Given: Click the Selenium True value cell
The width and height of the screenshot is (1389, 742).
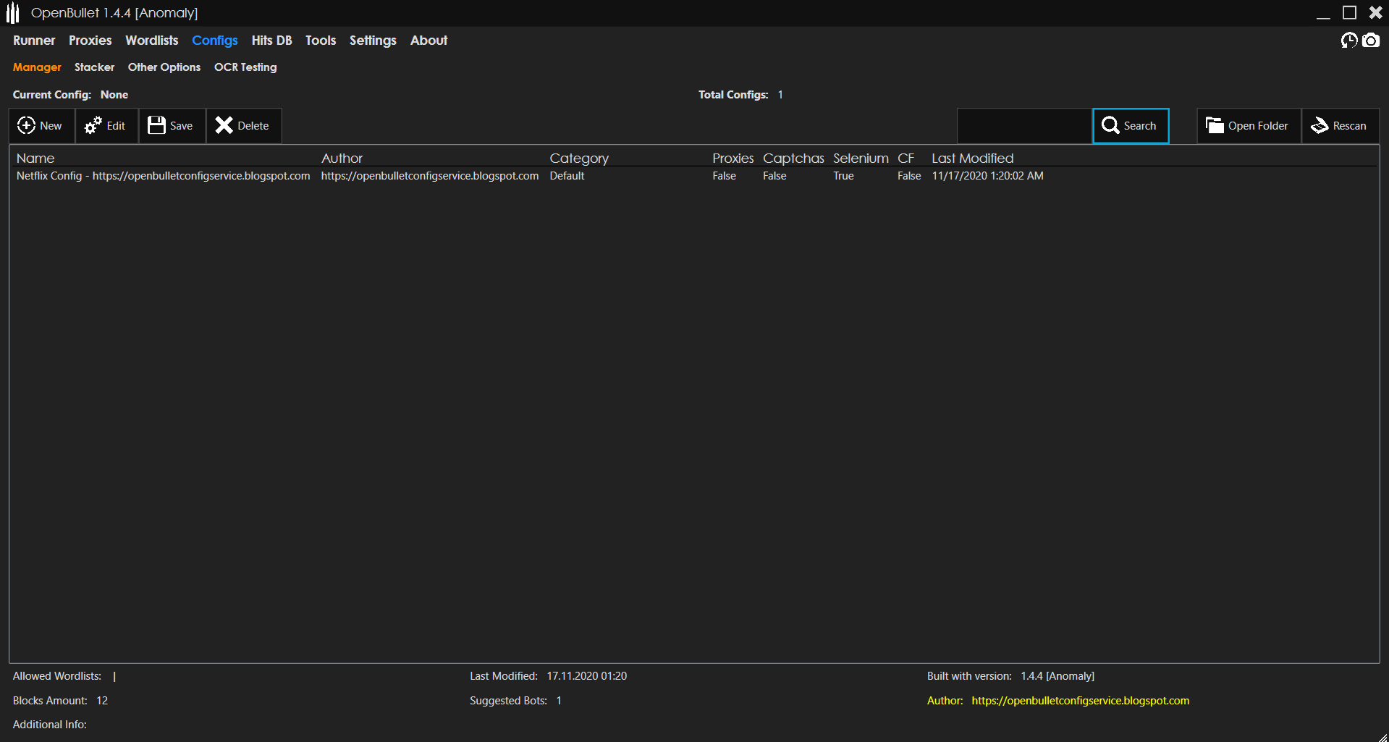Looking at the screenshot, I should tap(843, 176).
